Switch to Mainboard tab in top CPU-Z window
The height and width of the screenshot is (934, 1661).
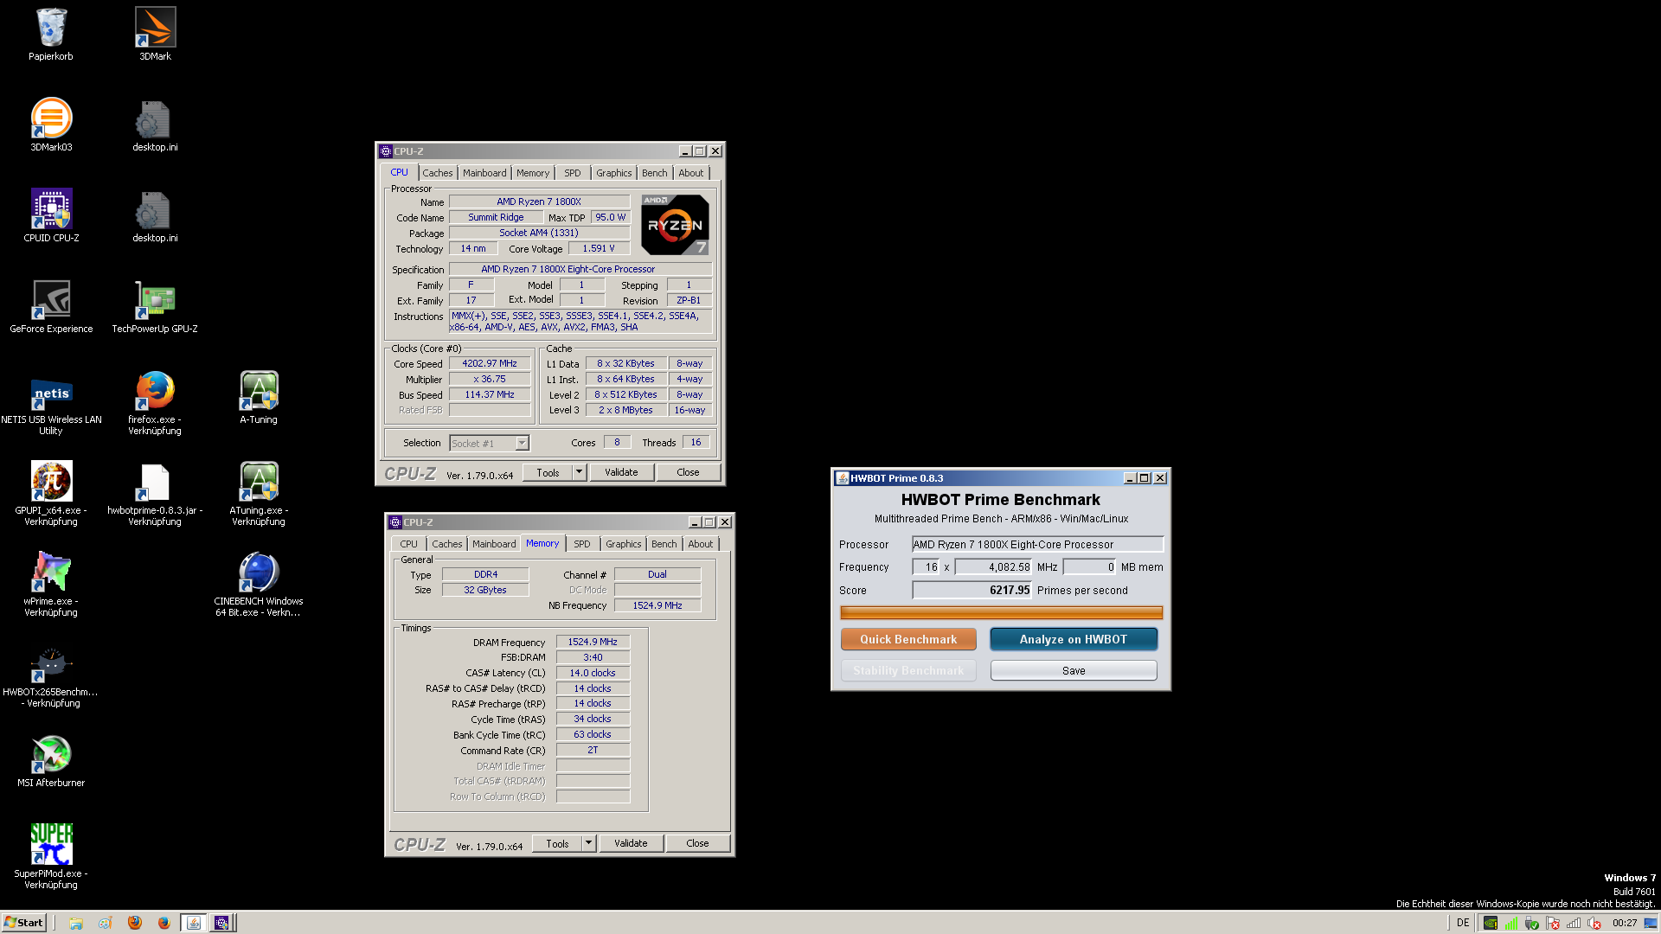484,173
